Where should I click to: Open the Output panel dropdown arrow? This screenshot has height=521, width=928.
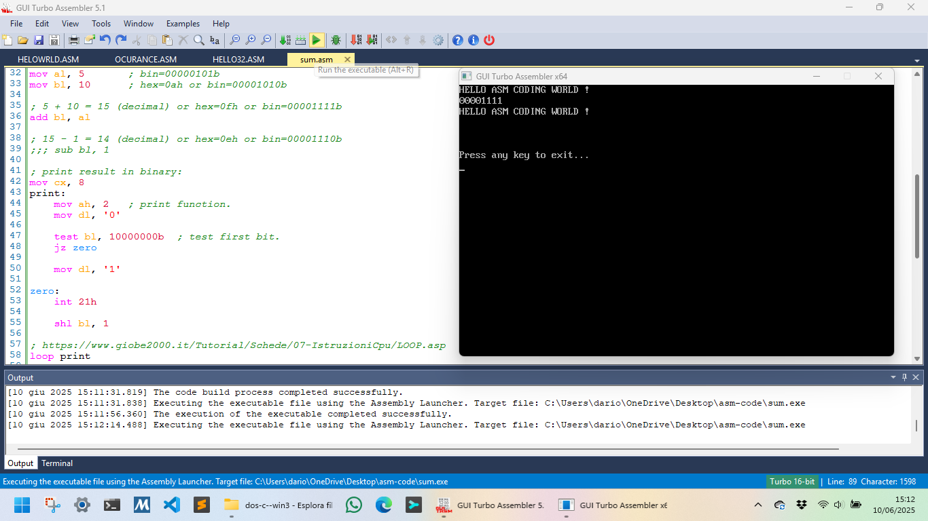(x=893, y=377)
